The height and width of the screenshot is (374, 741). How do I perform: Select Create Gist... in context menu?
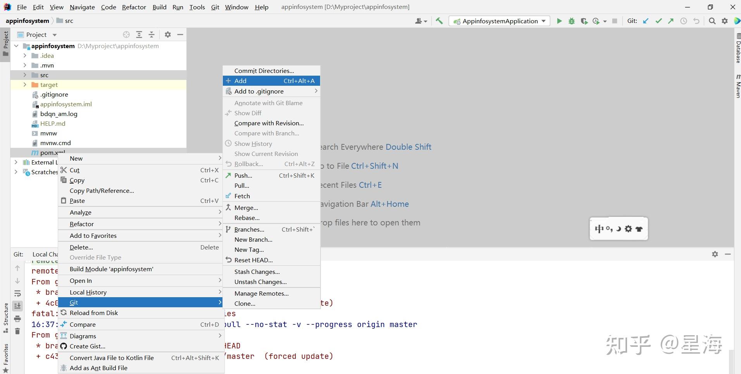tap(141, 346)
